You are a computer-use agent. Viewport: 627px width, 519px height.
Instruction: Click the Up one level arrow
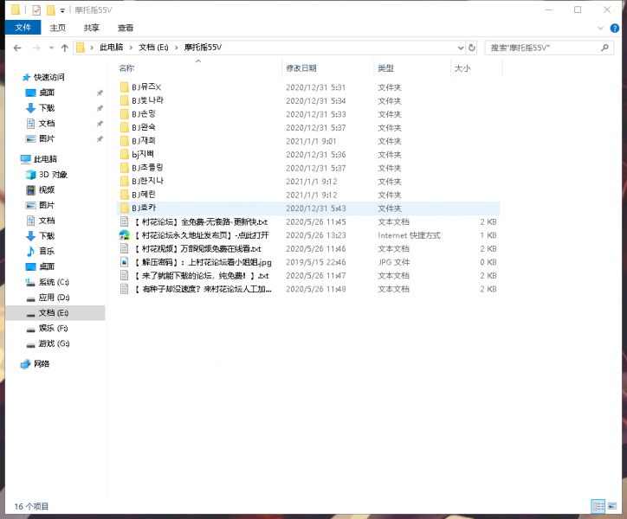click(x=65, y=48)
